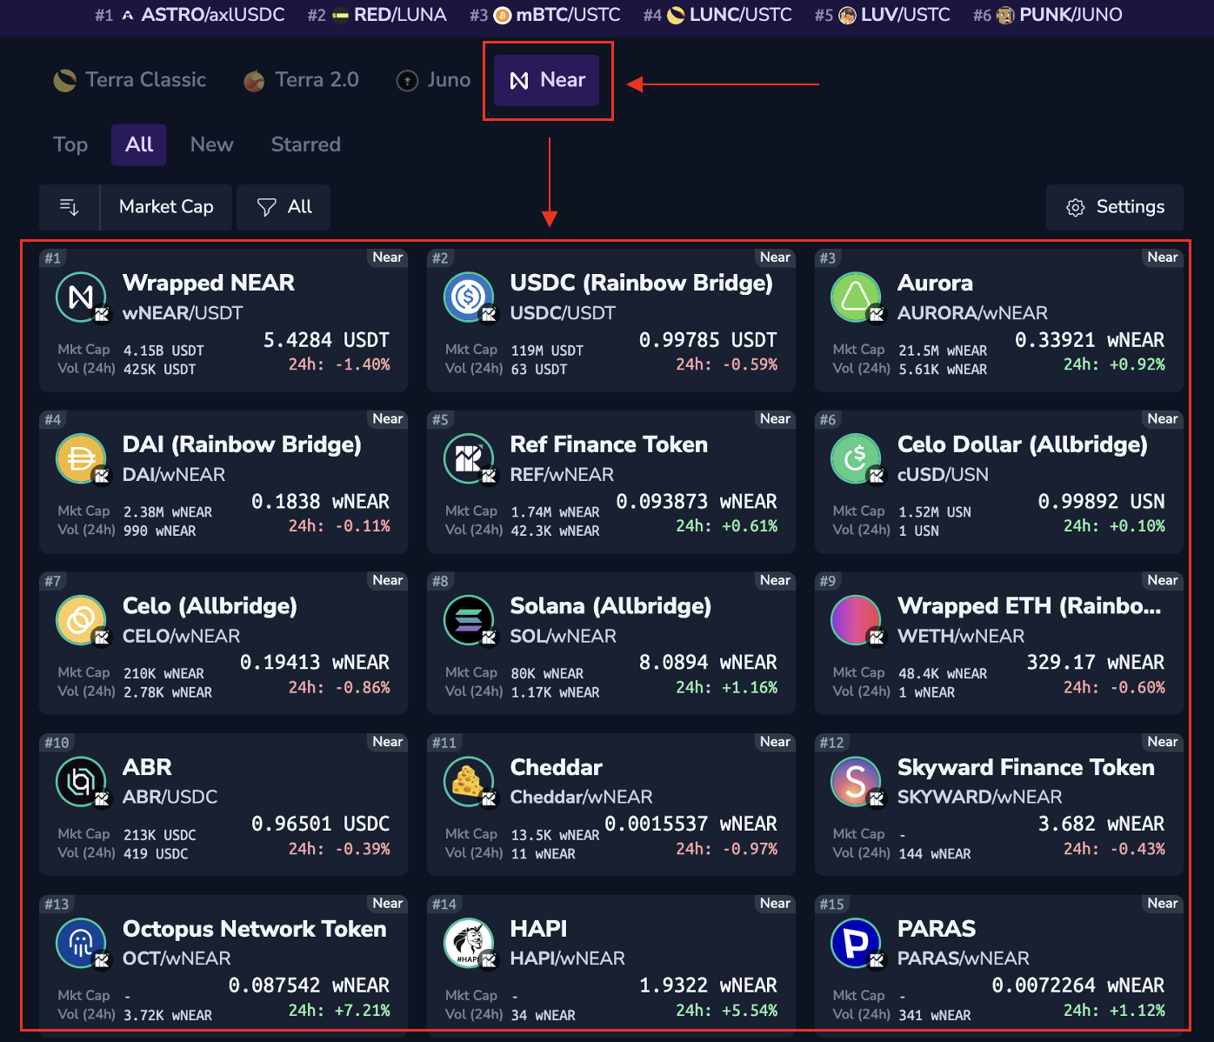Click Ref Finance Token title

click(609, 444)
